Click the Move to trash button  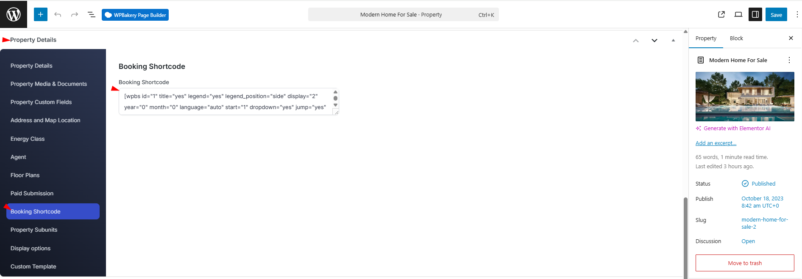click(745, 263)
